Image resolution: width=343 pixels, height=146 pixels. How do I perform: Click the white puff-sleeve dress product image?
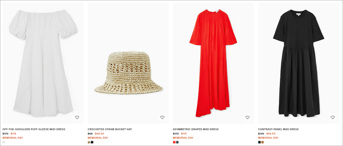tap(43, 63)
